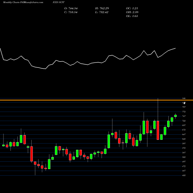Click the orange horizontal resistance line
This screenshot has width=193, height=193.
tap(96, 100)
